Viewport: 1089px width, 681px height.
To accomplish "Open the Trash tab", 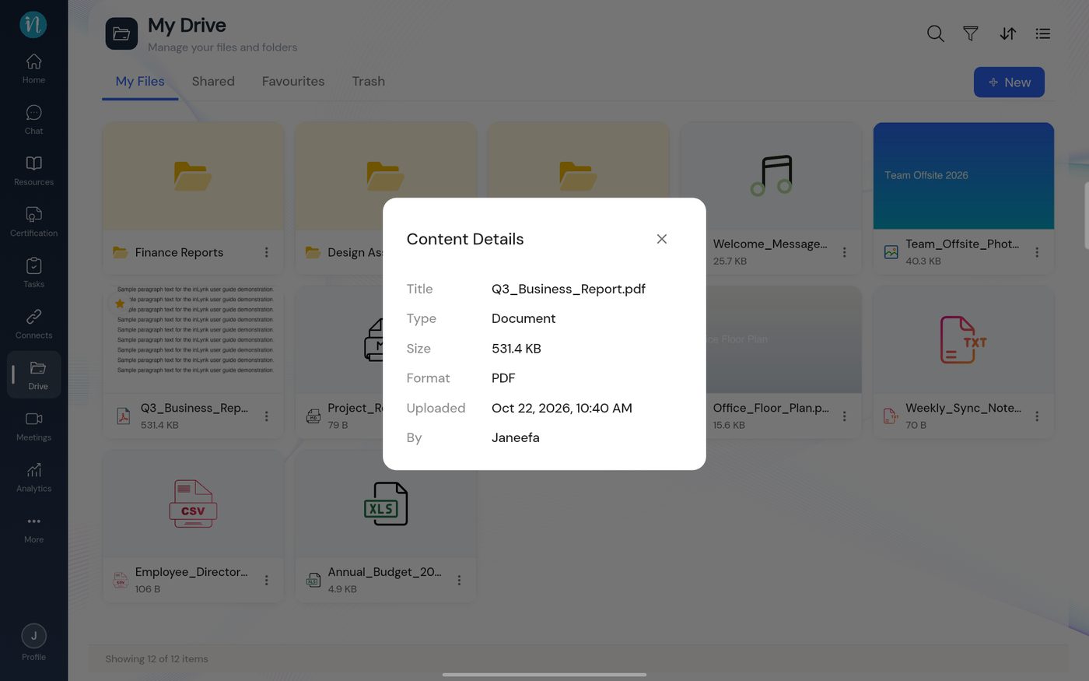I will coord(368,82).
